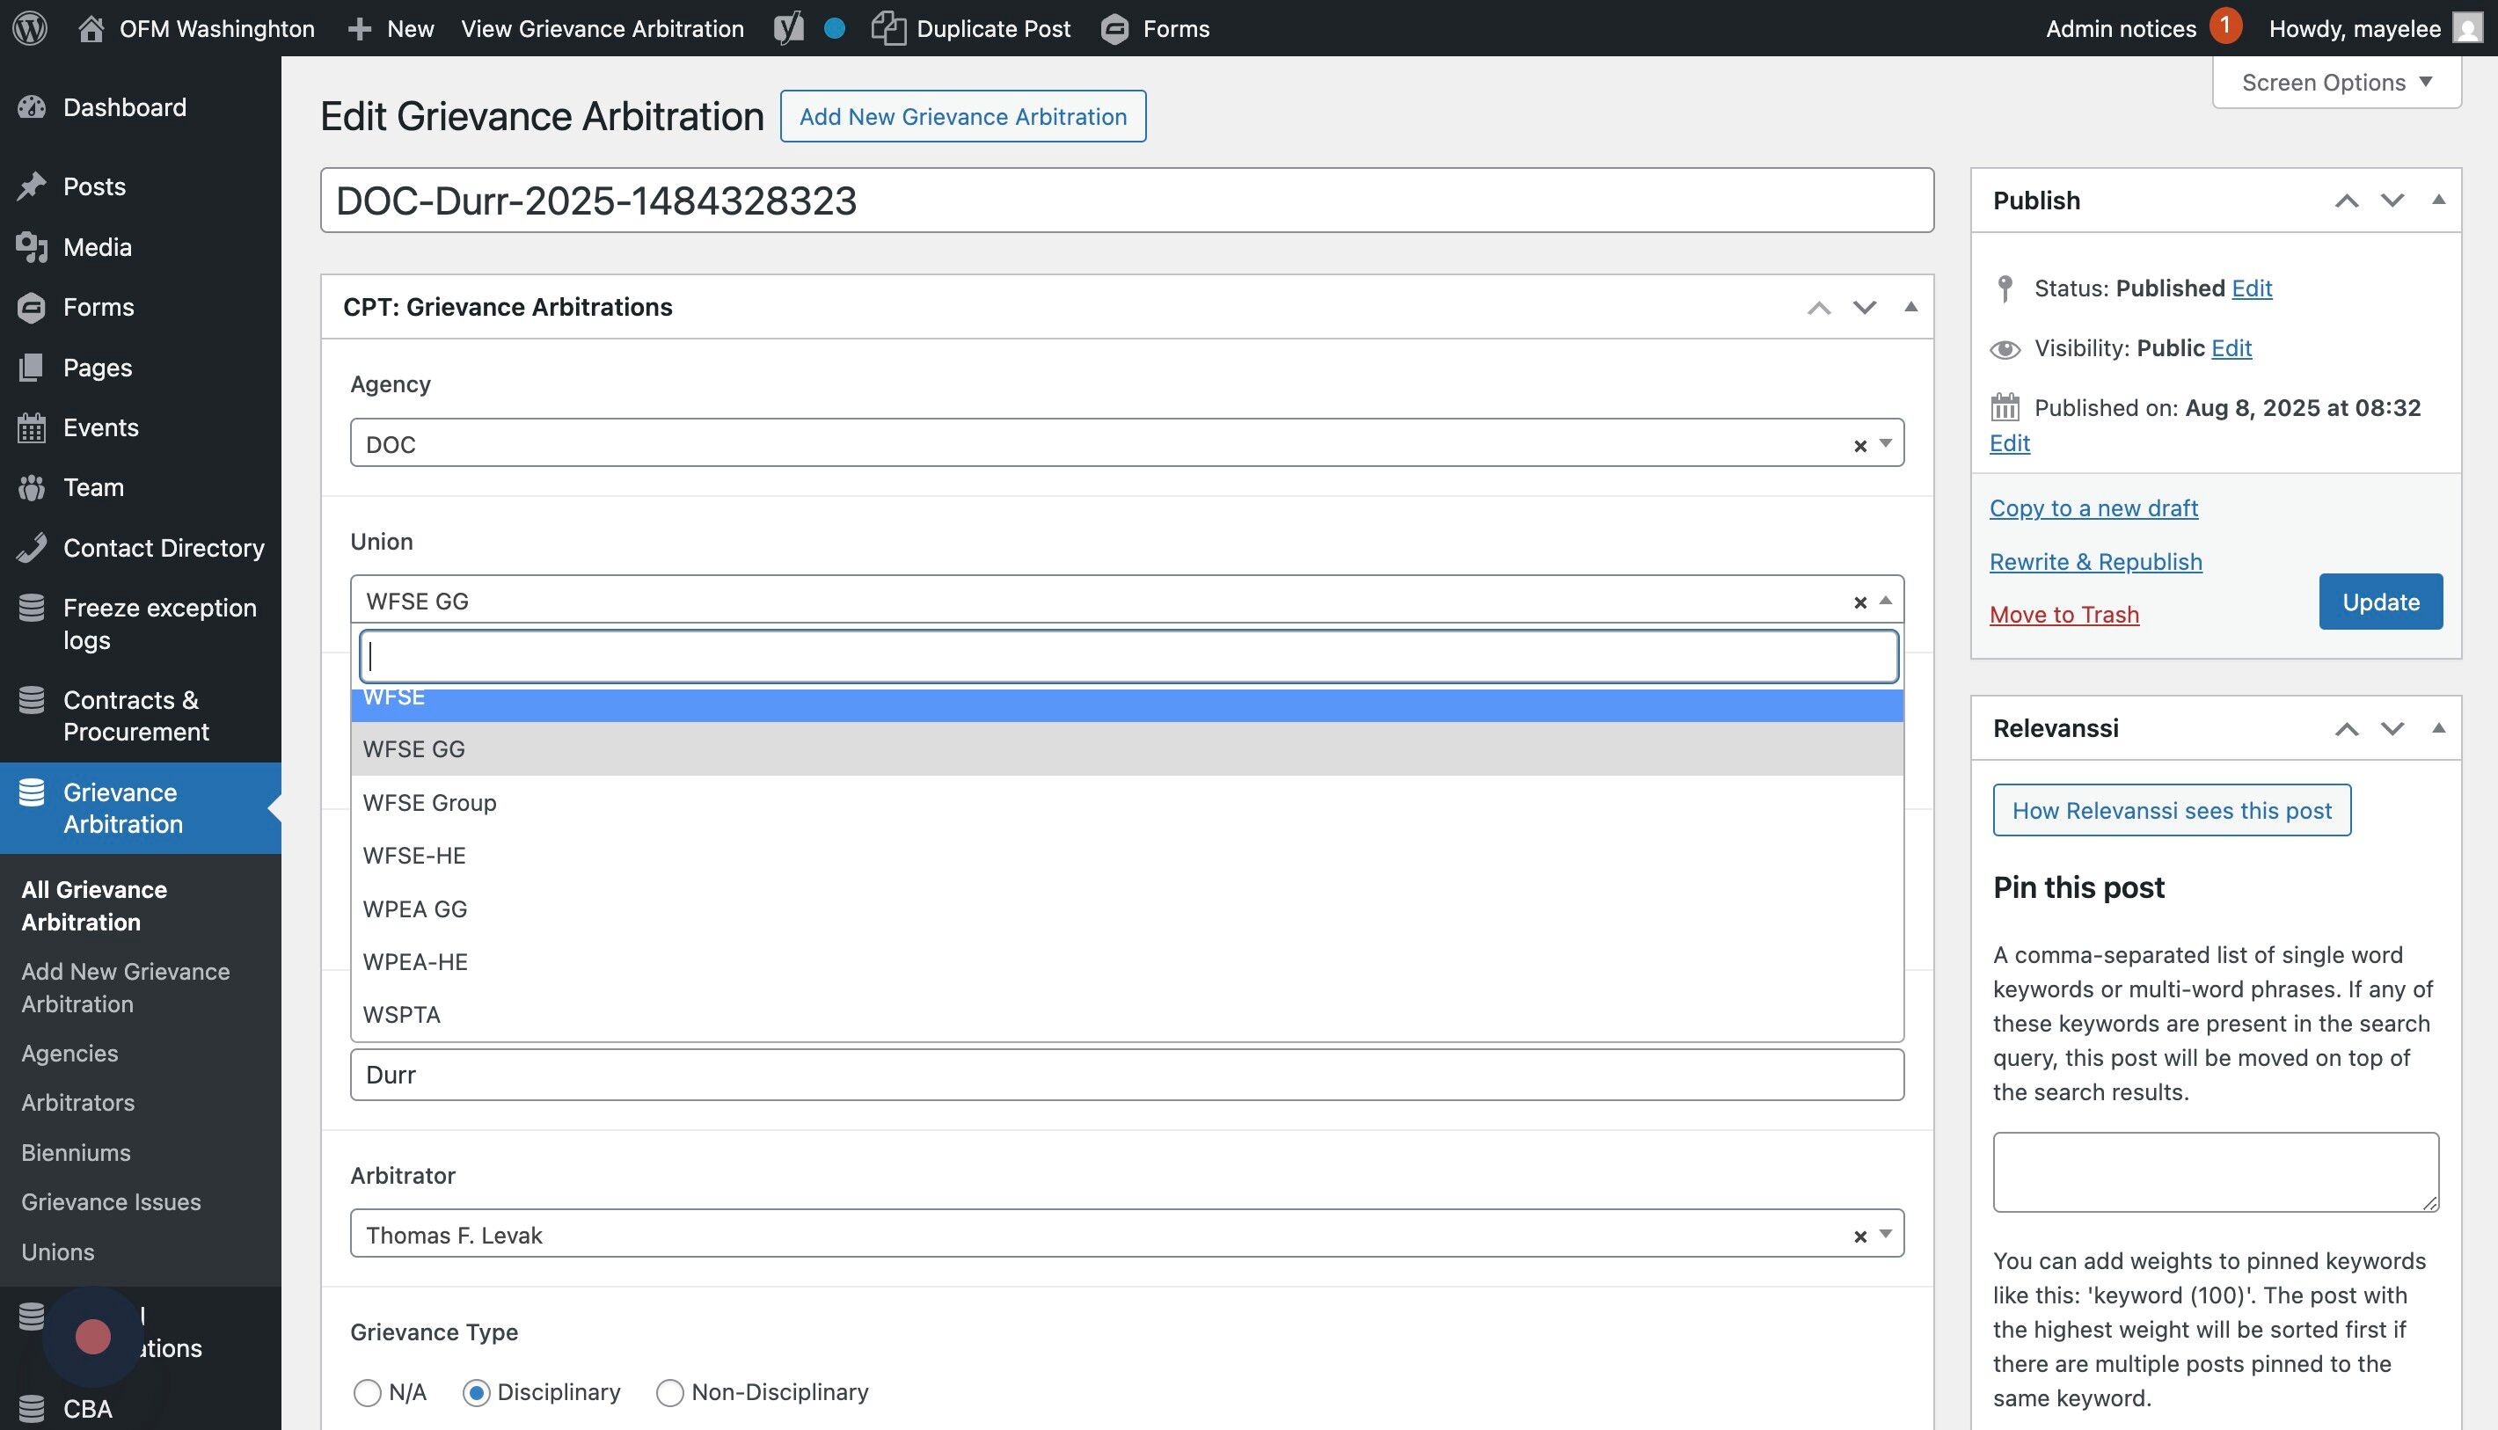The height and width of the screenshot is (1430, 2498).
Task: Select the Disciplinary radio button
Action: click(477, 1393)
